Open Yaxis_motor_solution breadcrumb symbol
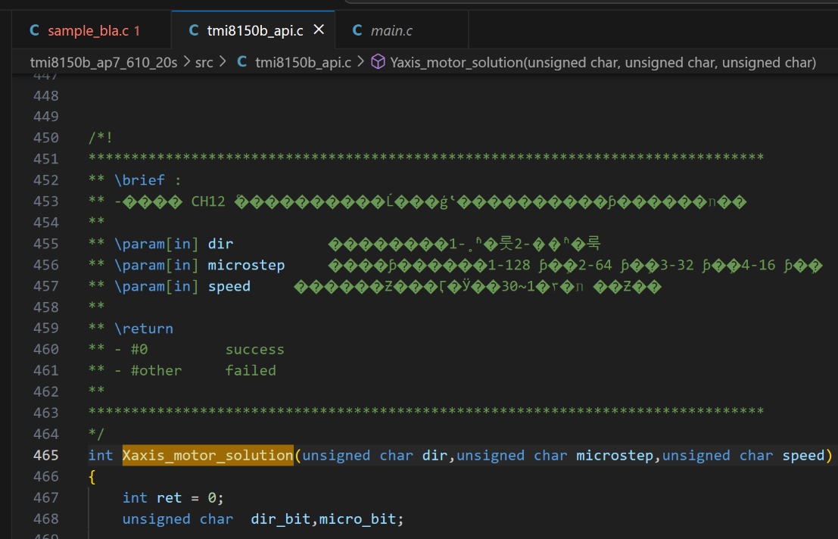This screenshot has width=838, height=539. (x=603, y=63)
